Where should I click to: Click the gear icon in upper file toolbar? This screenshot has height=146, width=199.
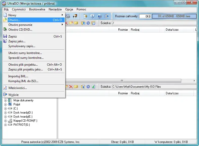coord(88,23)
